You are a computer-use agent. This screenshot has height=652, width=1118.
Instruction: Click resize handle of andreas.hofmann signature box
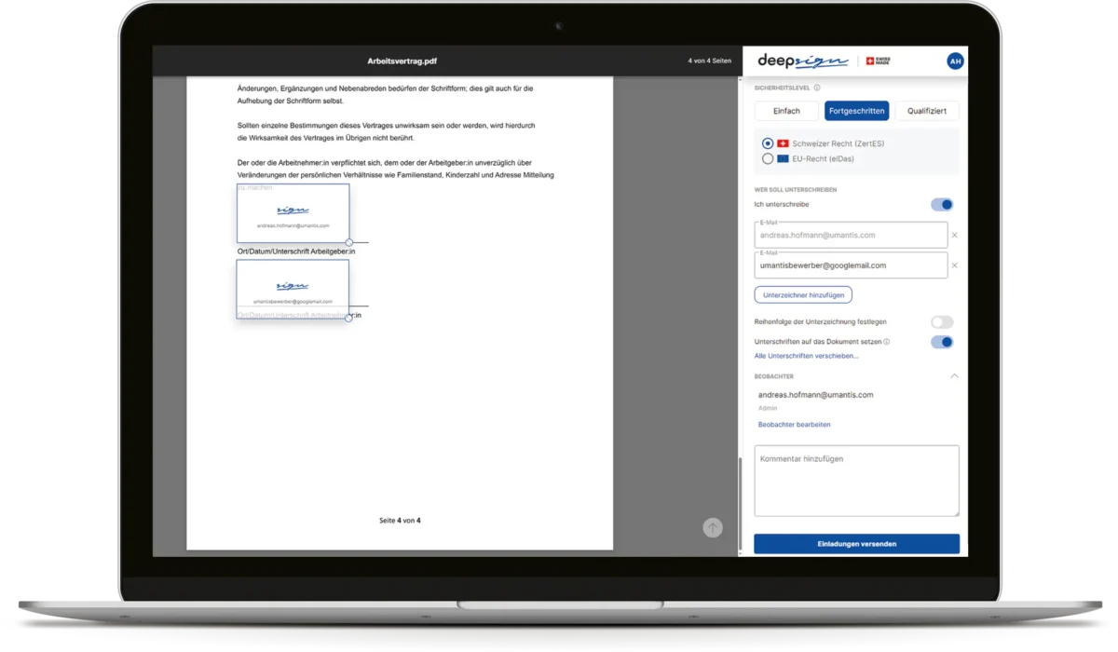click(349, 242)
